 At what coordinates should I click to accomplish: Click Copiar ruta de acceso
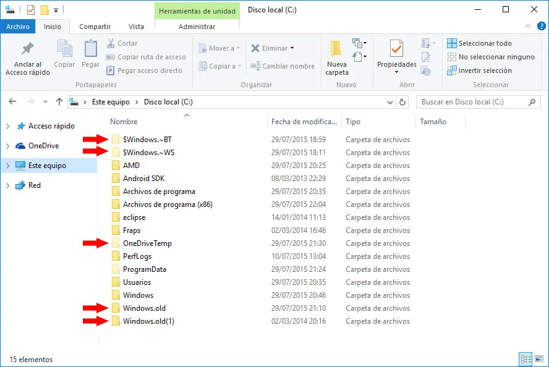[147, 57]
